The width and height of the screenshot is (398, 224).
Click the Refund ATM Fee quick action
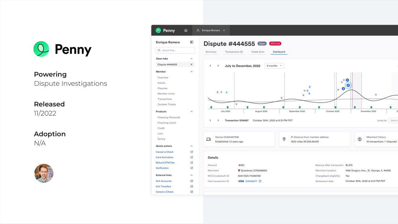pyautogui.click(x=166, y=162)
